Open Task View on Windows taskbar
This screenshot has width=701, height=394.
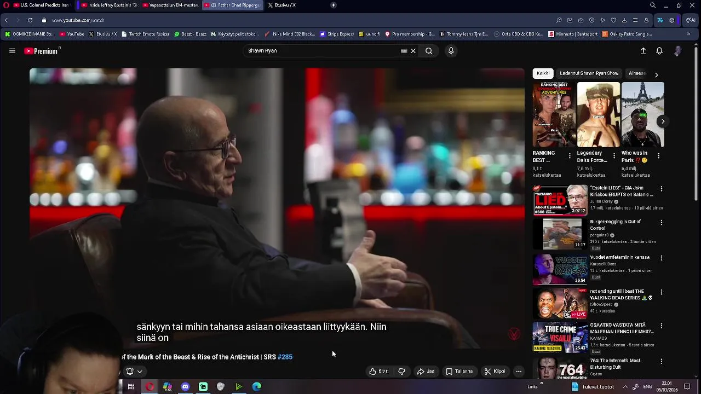pyautogui.click(x=131, y=387)
